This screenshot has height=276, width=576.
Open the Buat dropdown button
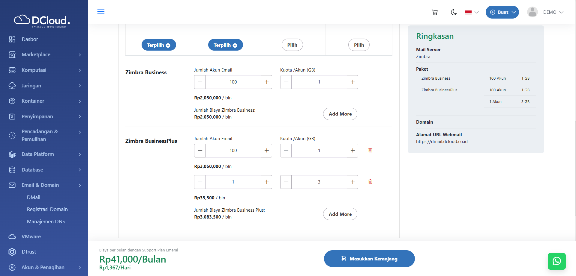point(502,12)
